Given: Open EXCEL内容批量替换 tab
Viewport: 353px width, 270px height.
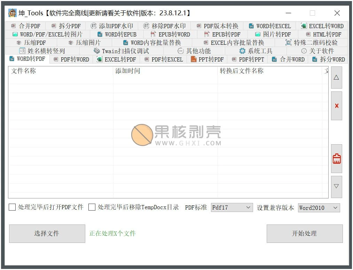Looking at the screenshot, I should tap(234, 43).
